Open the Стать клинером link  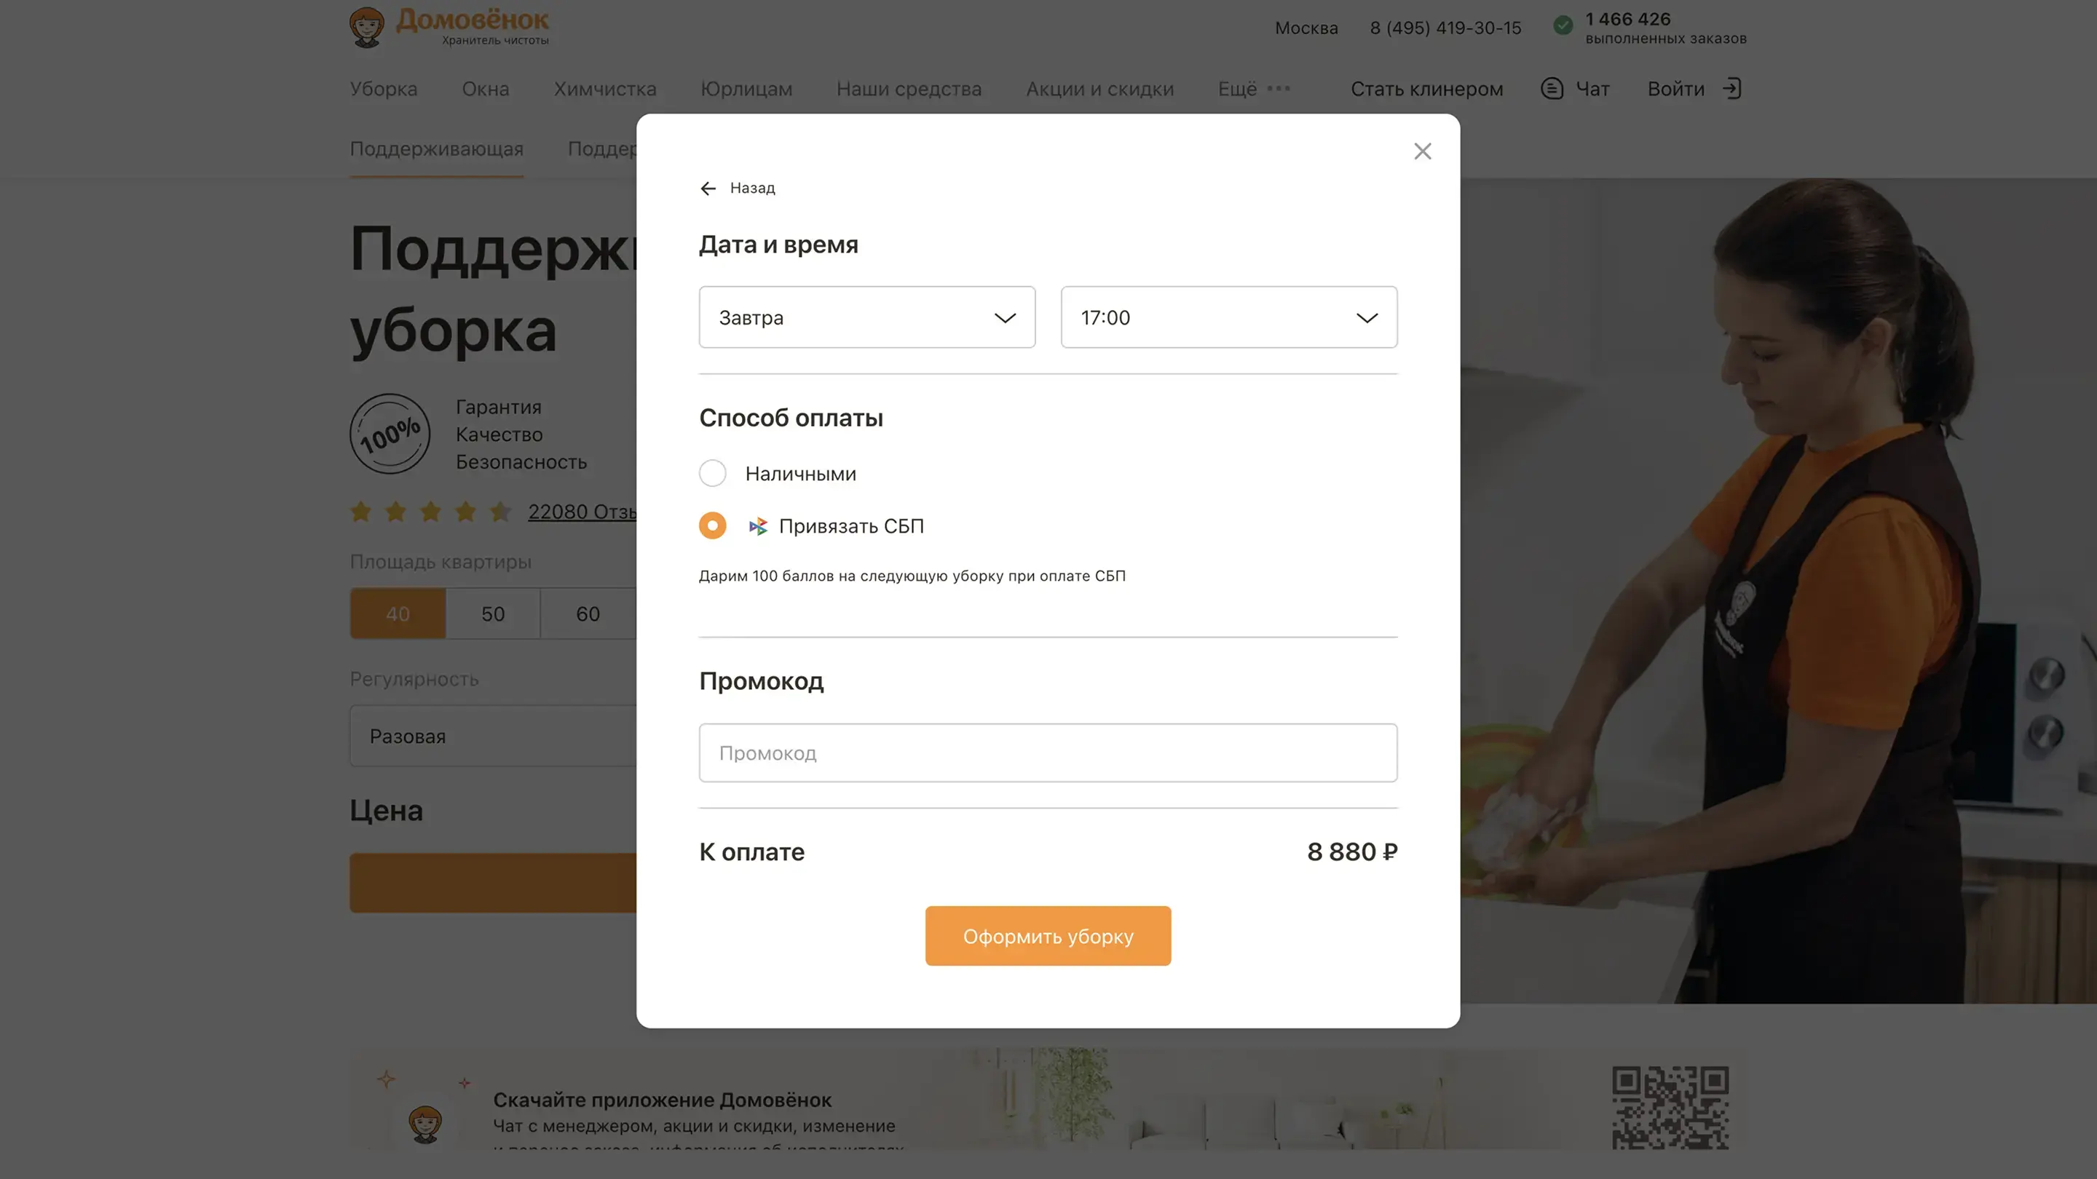(x=1426, y=89)
